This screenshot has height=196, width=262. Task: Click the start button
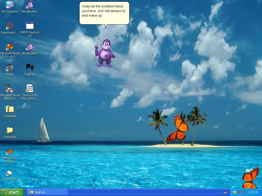point(12,192)
